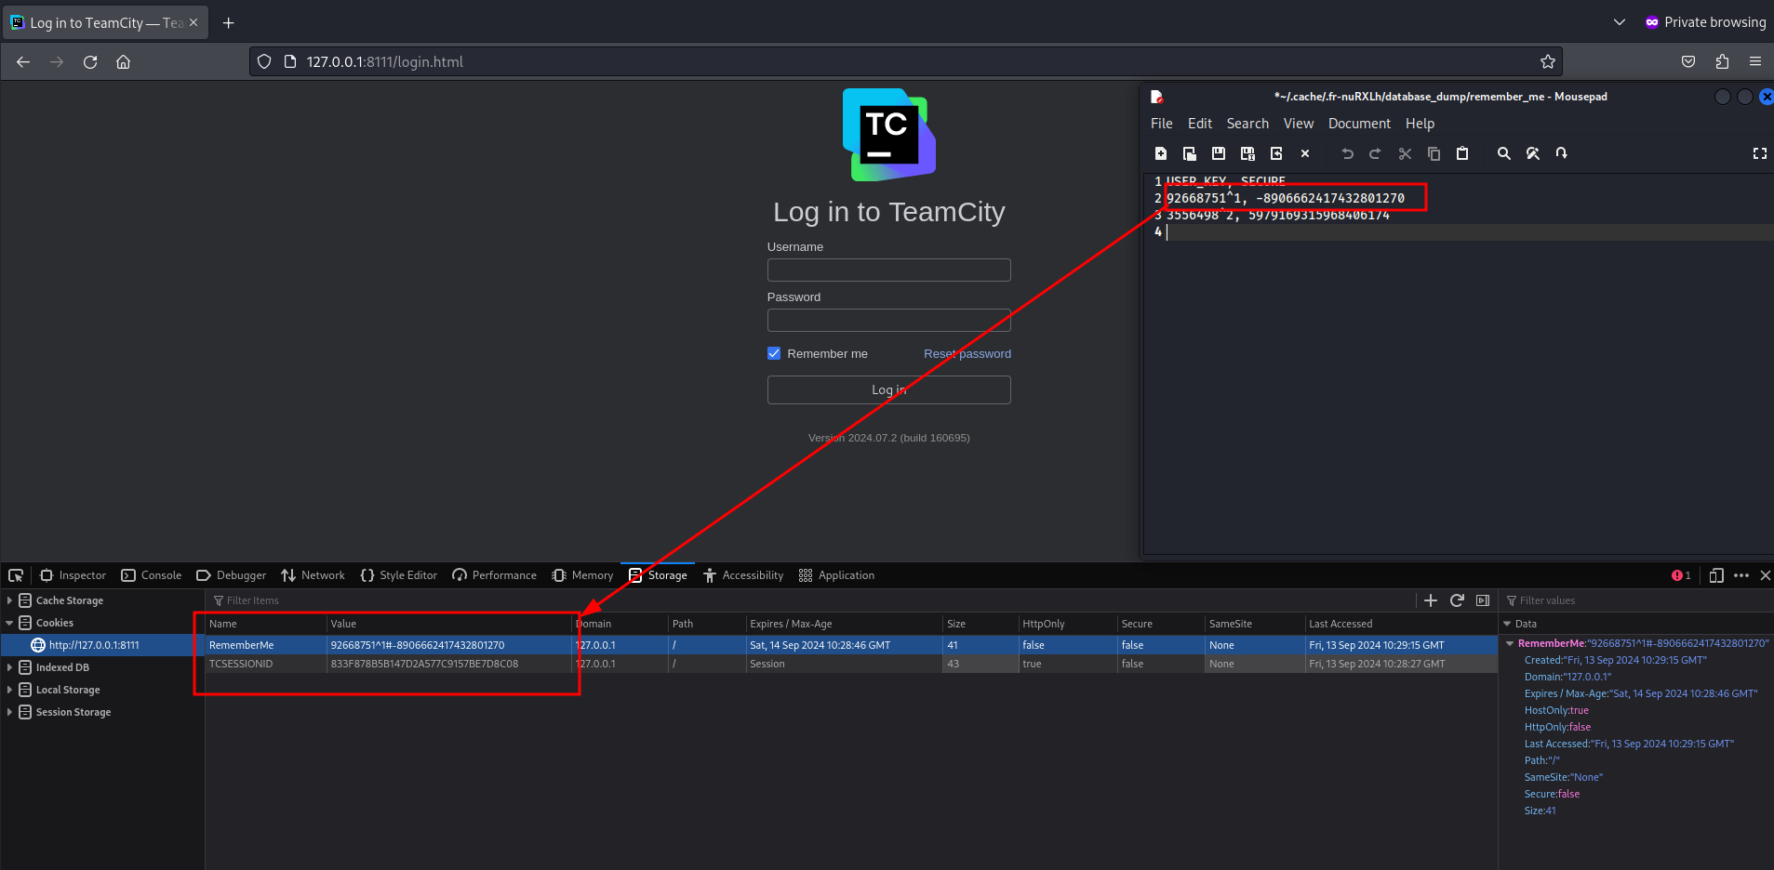Viewport: 1774px width, 870px height.
Task: Close the current Mousepad document with X icon
Action: (x=1305, y=153)
